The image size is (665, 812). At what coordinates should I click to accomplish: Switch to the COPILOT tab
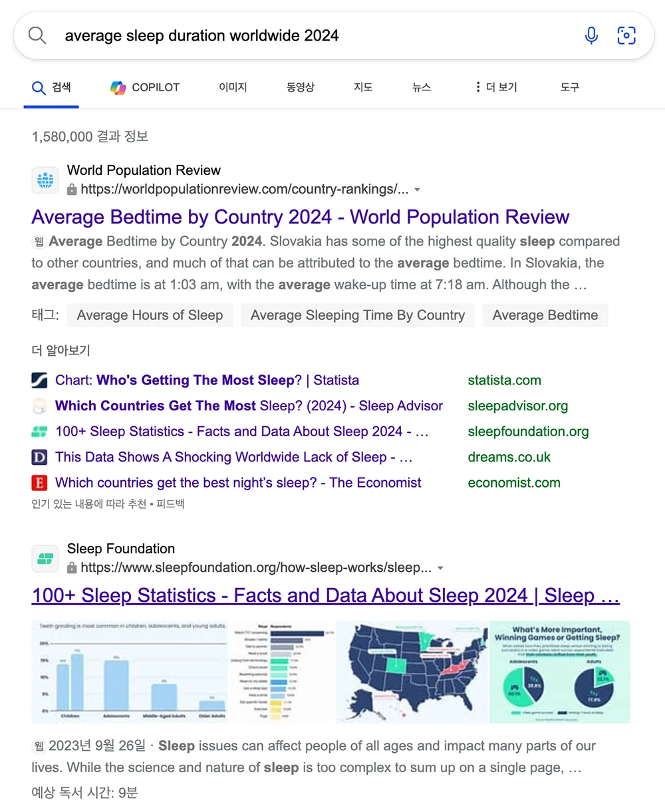click(x=145, y=87)
